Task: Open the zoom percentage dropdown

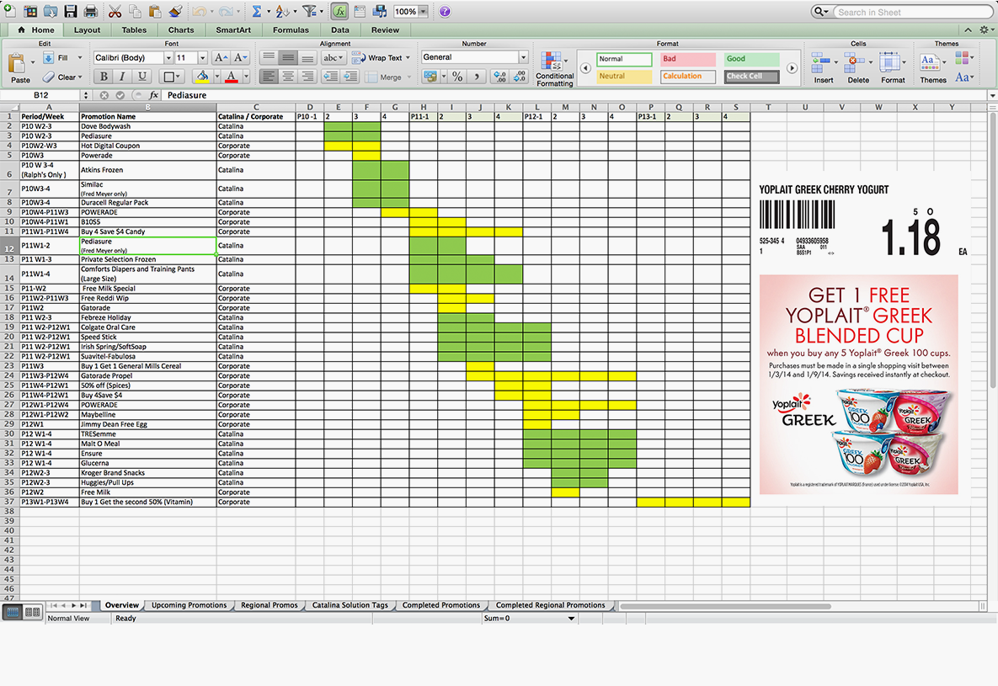Action: 423,12
